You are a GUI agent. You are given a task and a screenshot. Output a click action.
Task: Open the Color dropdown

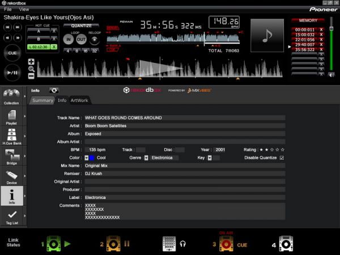click(87, 158)
